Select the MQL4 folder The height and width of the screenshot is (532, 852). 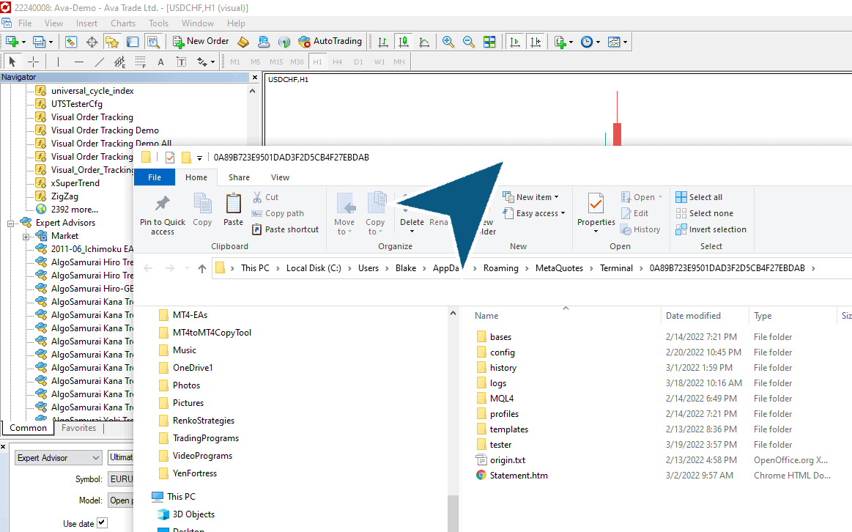tap(502, 399)
